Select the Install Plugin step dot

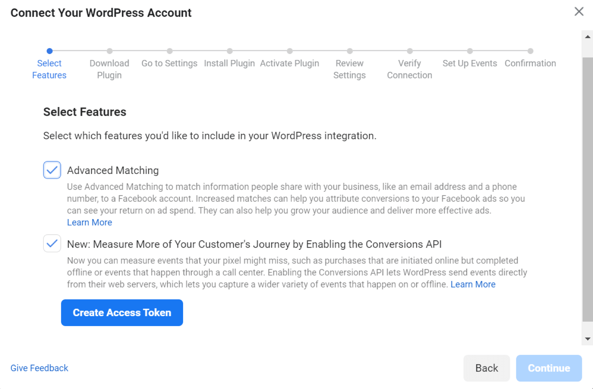pos(229,51)
